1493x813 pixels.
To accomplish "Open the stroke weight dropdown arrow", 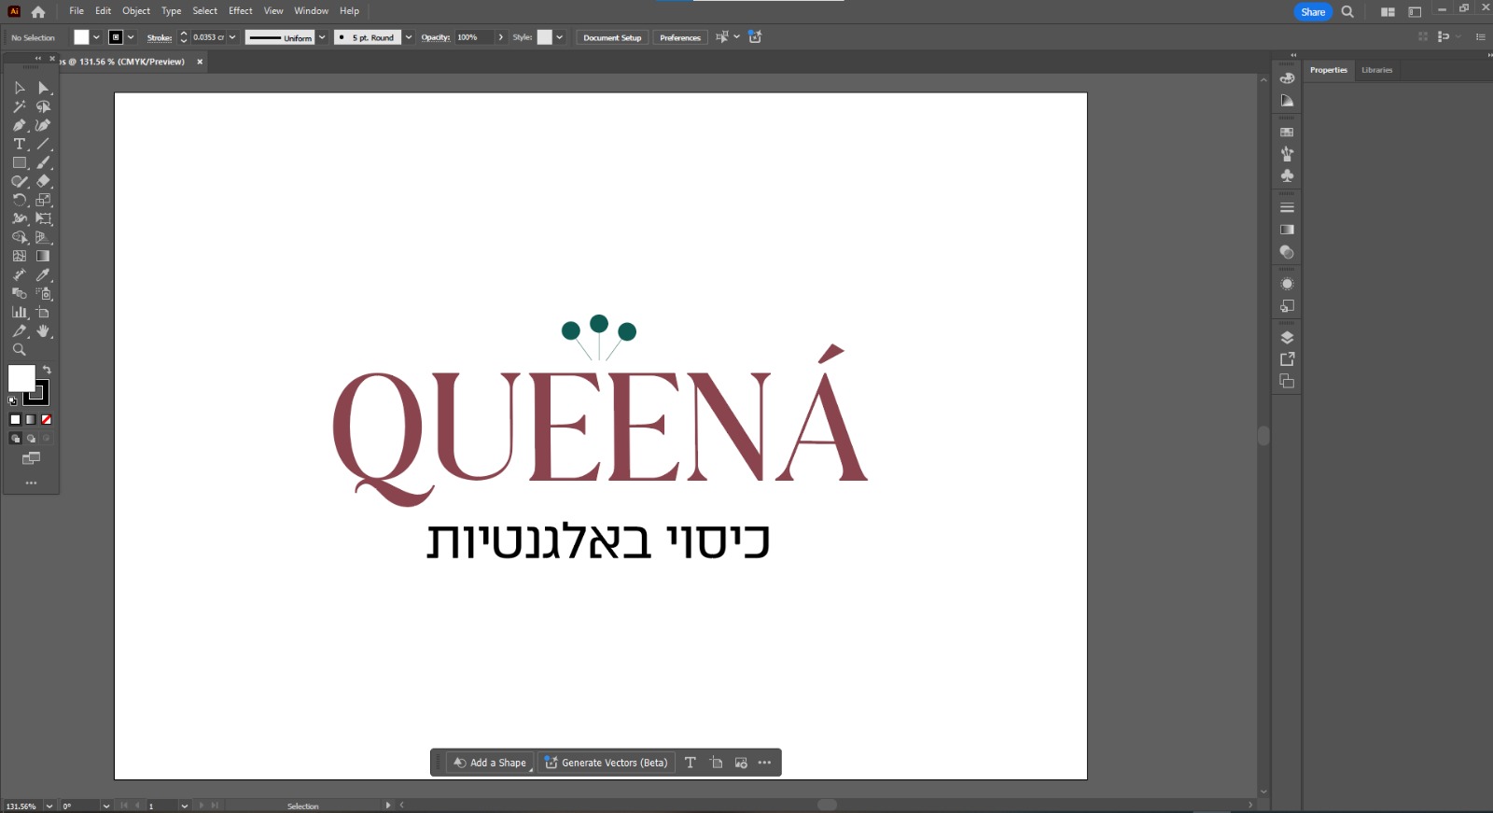I will point(232,37).
